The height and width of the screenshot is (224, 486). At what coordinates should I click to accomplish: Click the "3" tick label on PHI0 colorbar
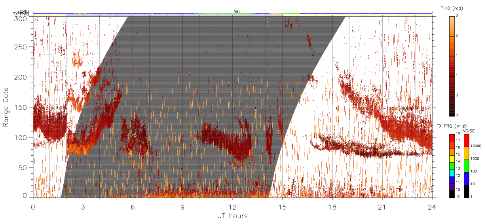tap(458, 16)
